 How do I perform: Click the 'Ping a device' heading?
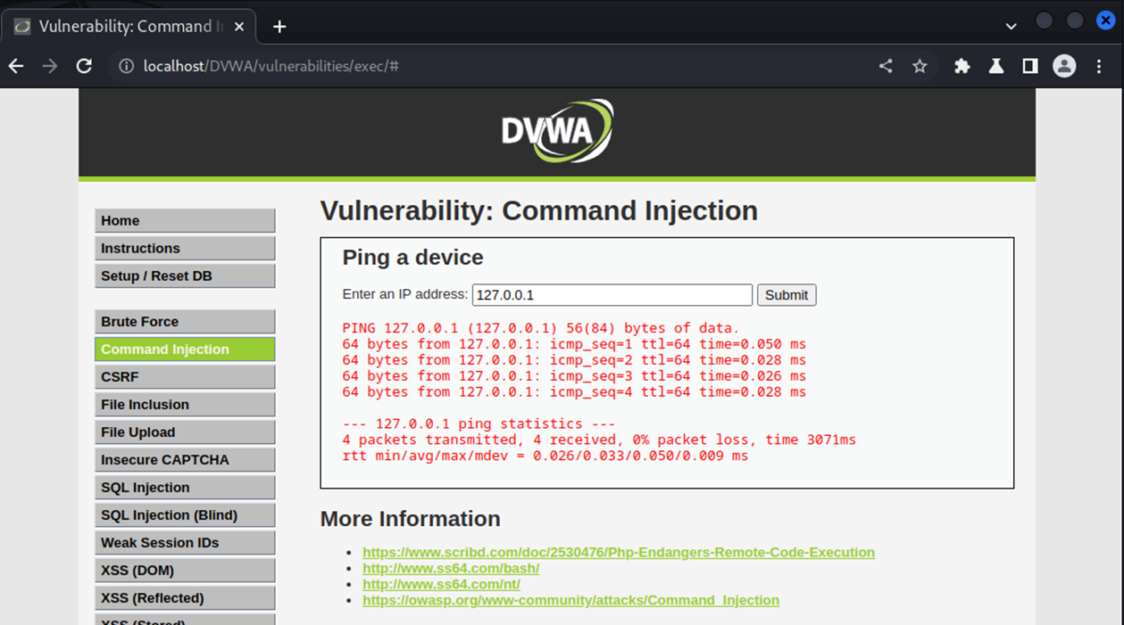[412, 258]
